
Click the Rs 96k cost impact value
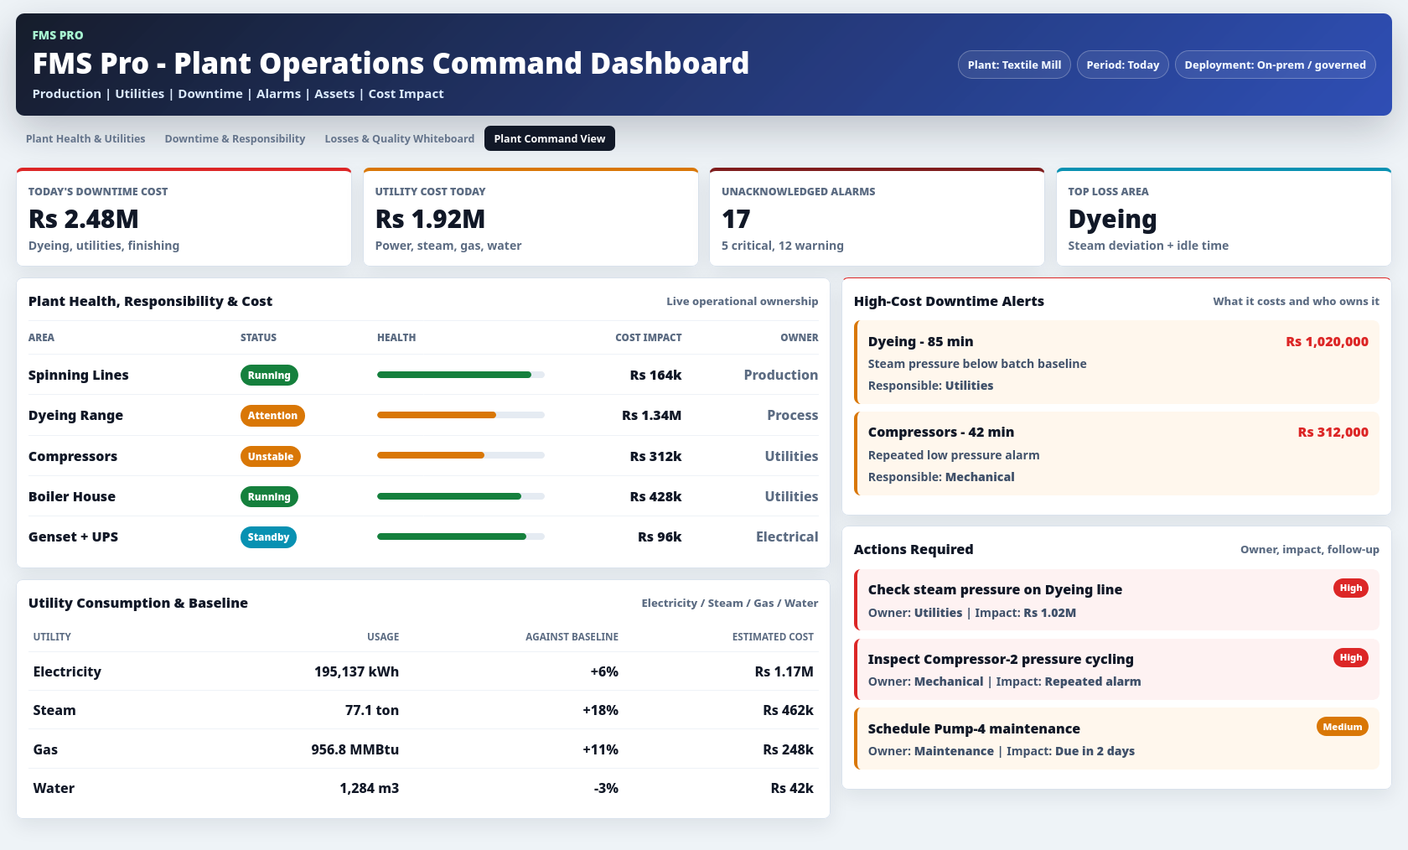pyautogui.click(x=660, y=536)
